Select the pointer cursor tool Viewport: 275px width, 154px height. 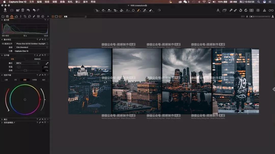[97, 10]
